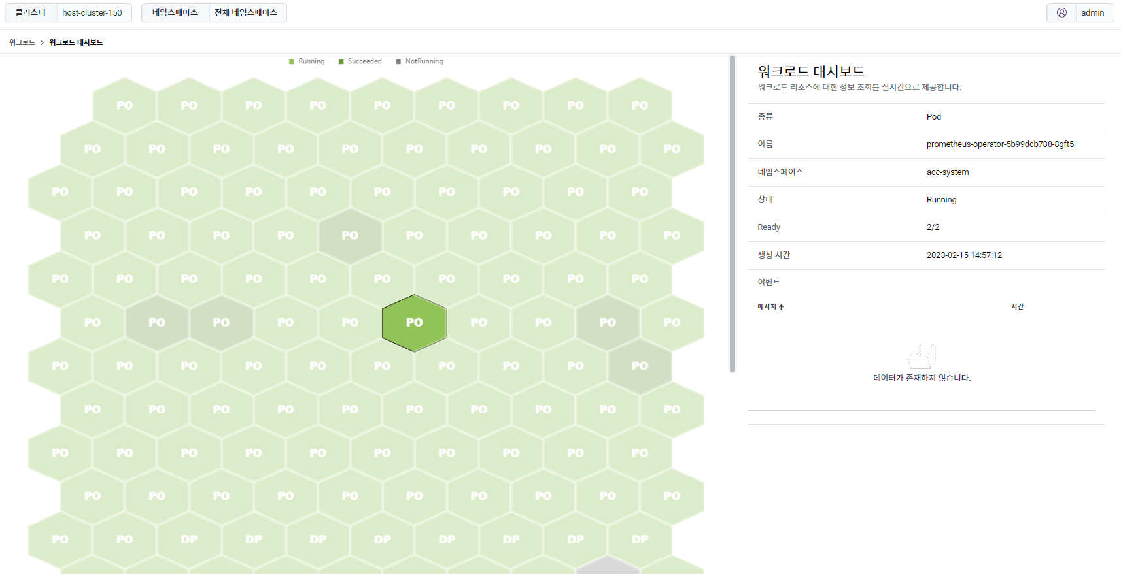Click the 시간 column header
The height and width of the screenshot is (582, 1121).
tap(1017, 306)
